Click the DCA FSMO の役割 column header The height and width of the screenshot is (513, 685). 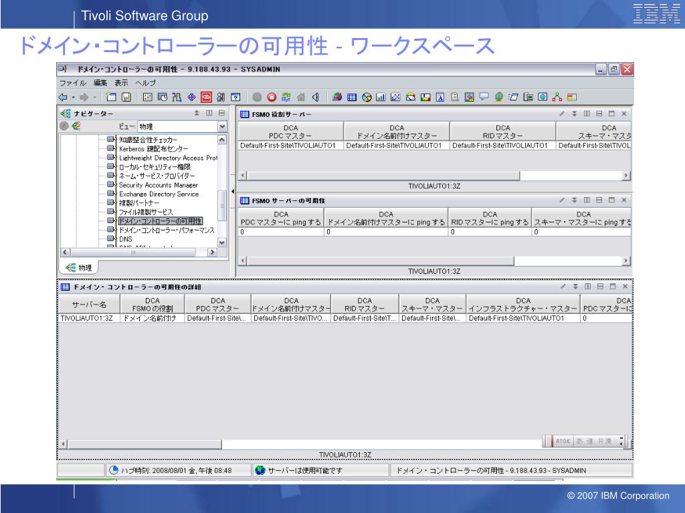coord(153,305)
